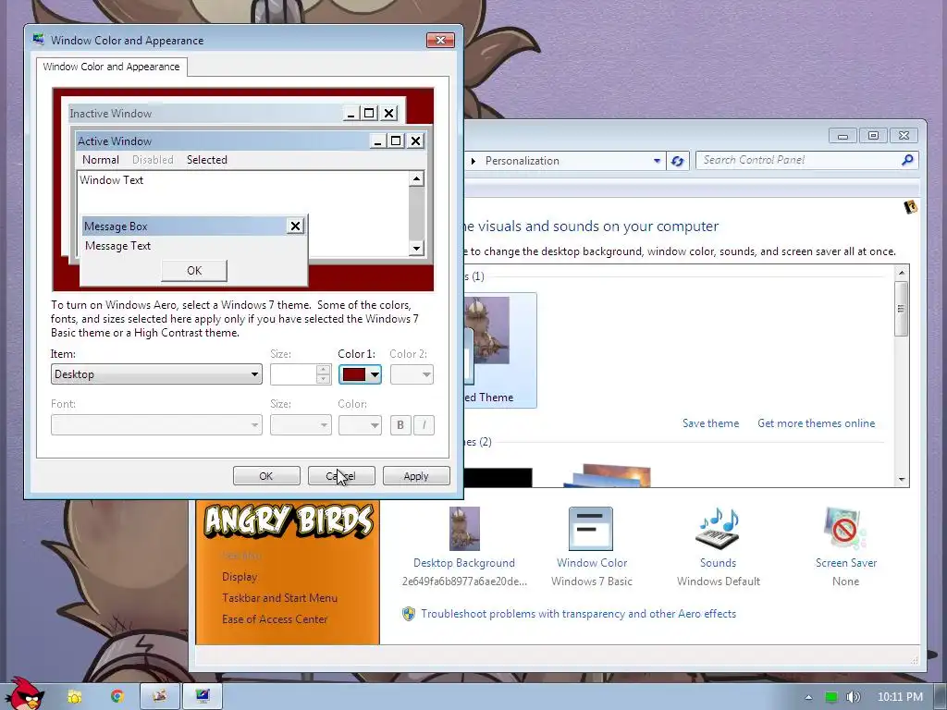Image resolution: width=947 pixels, height=710 pixels.
Task: Open Chrome from the taskbar
Action: tap(117, 696)
